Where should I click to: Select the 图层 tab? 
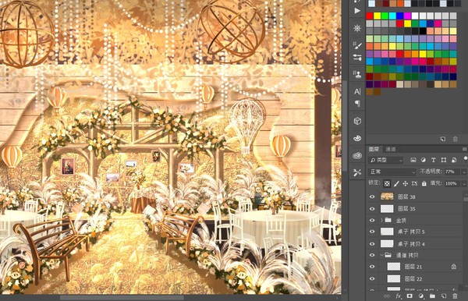tap(374, 149)
